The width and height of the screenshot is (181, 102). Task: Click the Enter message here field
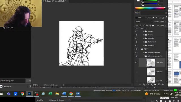12,81
